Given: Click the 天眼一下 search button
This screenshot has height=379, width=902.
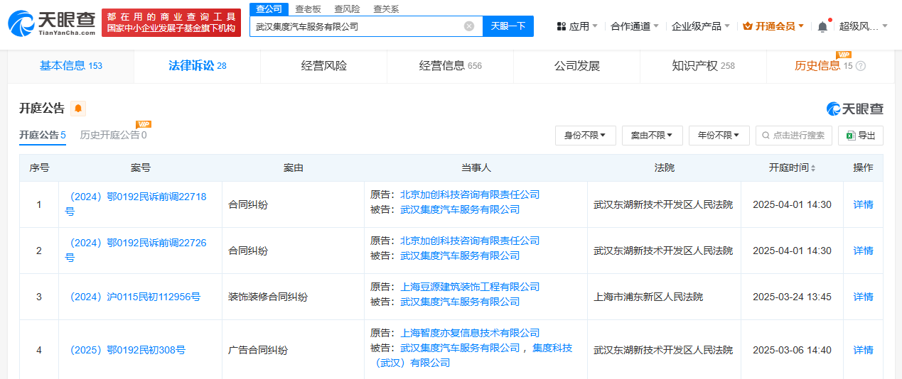Looking at the screenshot, I should pos(508,26).
